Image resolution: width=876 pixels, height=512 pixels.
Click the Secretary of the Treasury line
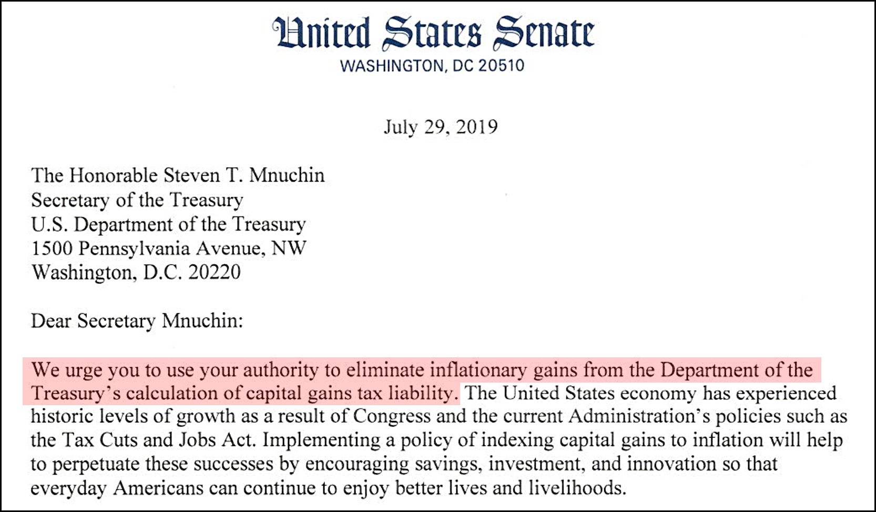point(137,200)
